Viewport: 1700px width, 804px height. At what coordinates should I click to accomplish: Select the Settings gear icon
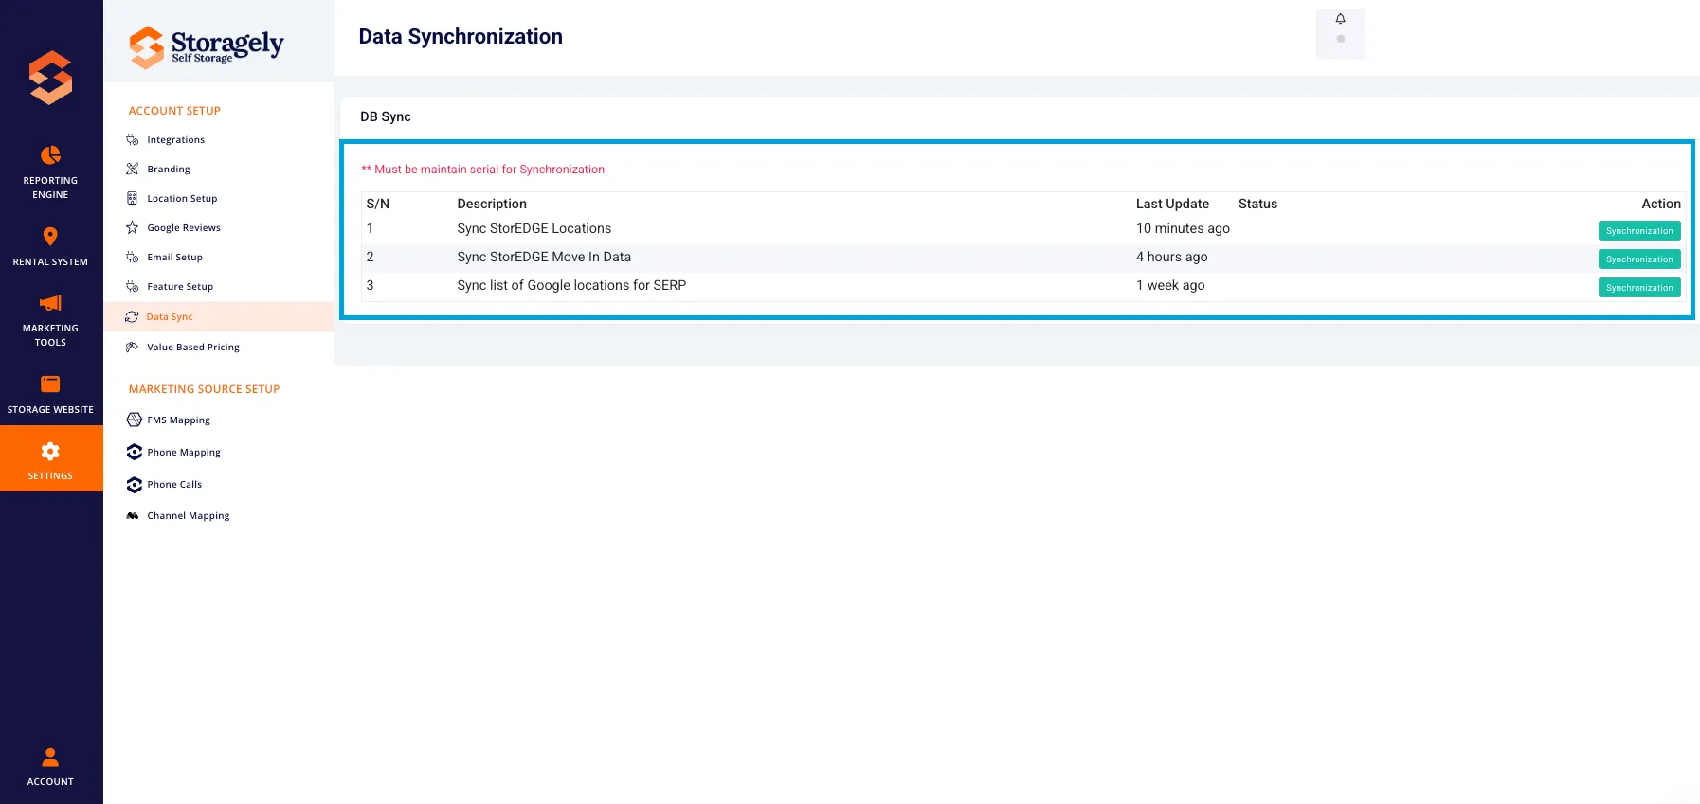[x=50, y=451]
